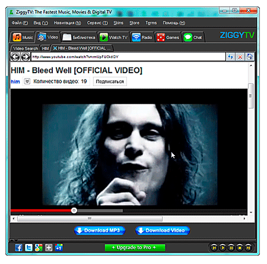Open the Skins menu
The width and height of the screenshot is (267, 264).
pyautogui.click(x=118, y=23)
